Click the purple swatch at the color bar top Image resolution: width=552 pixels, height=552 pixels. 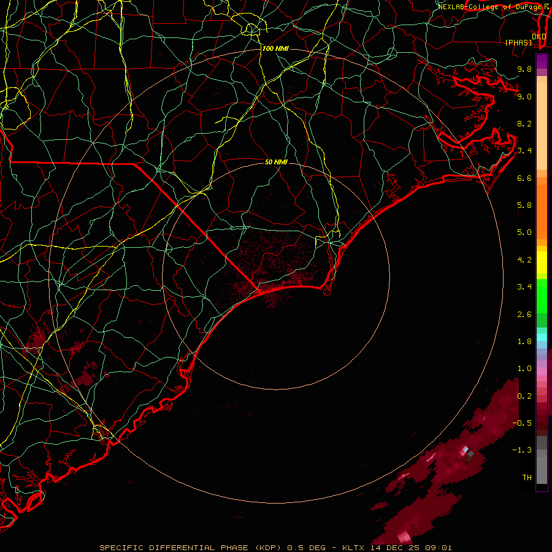point(542,61)
